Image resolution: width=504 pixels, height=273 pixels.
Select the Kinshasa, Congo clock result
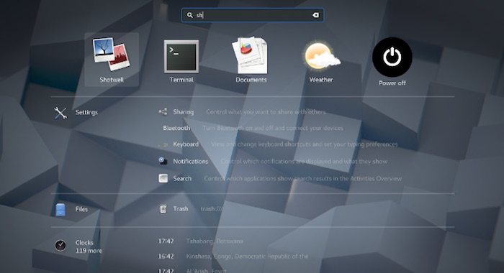(233, 256)
